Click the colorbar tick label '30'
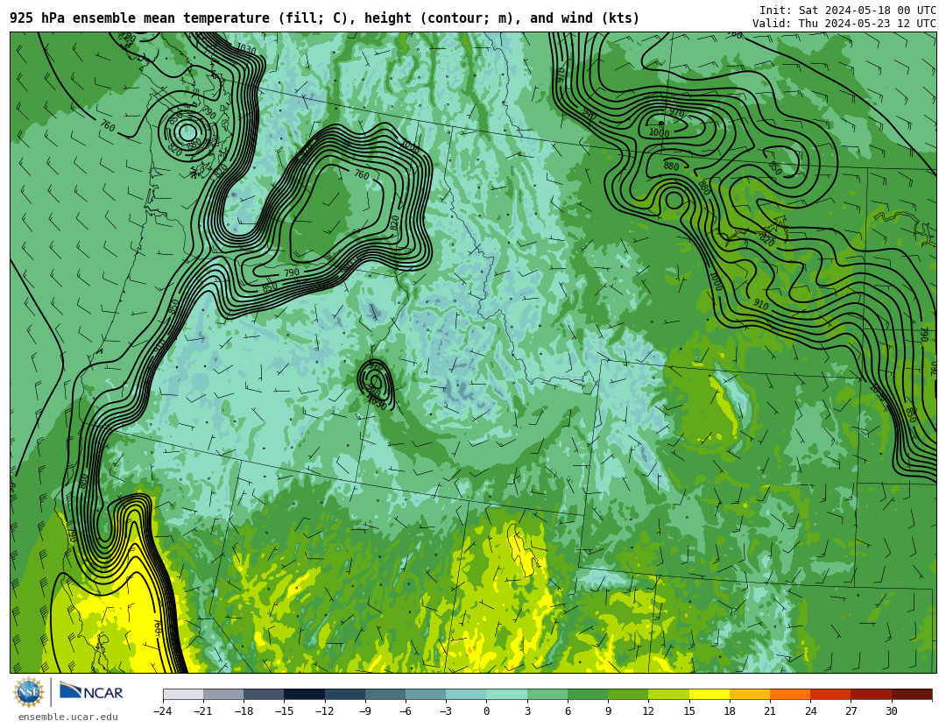 (x=891, y=711)
